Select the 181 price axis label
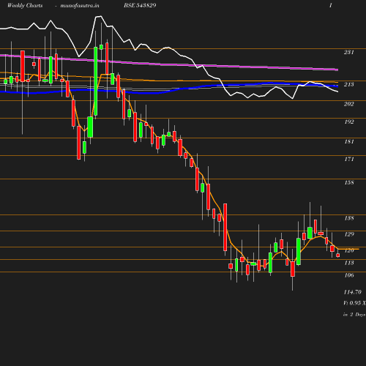Screen dimensions: 366x366 pyautogui.click(x=349, y=141)
